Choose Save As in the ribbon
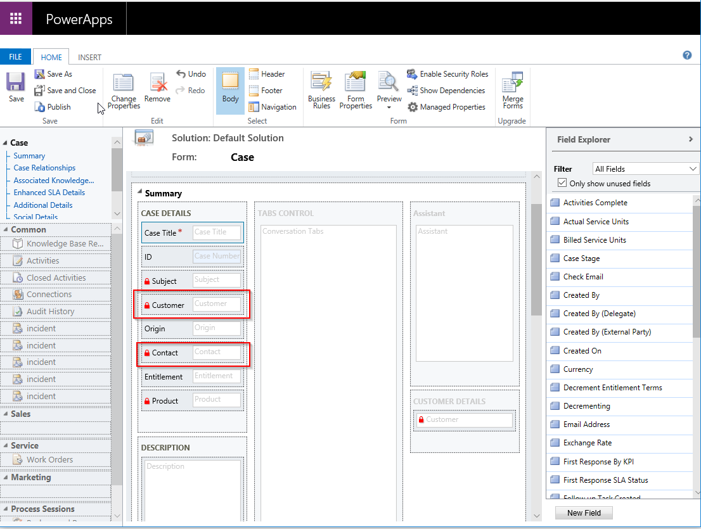701x529 pixels. point(54,74)
